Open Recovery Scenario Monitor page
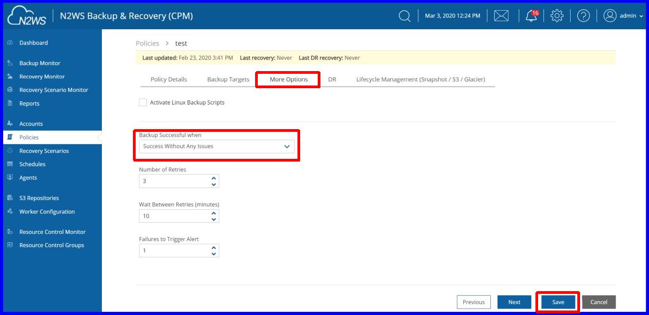Image resolution: width=649 pixels, height=315 pixels. (x=54, y=90)
